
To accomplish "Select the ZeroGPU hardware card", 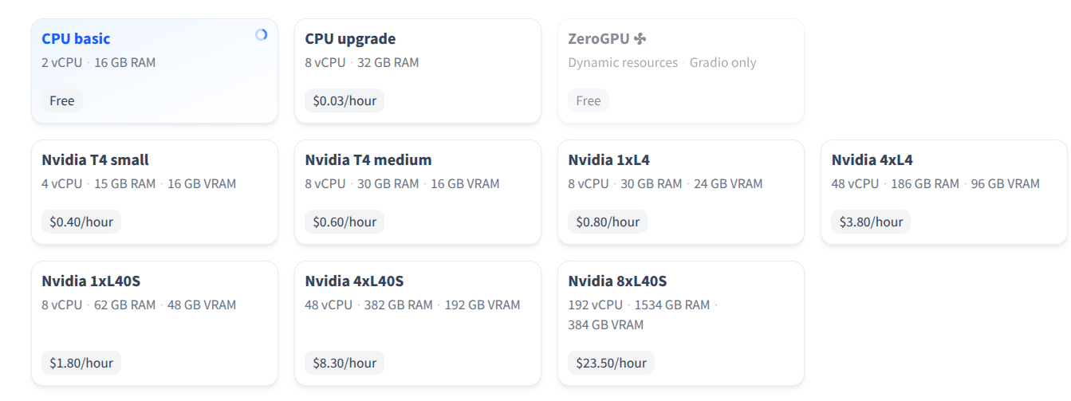I will (681, 71).
